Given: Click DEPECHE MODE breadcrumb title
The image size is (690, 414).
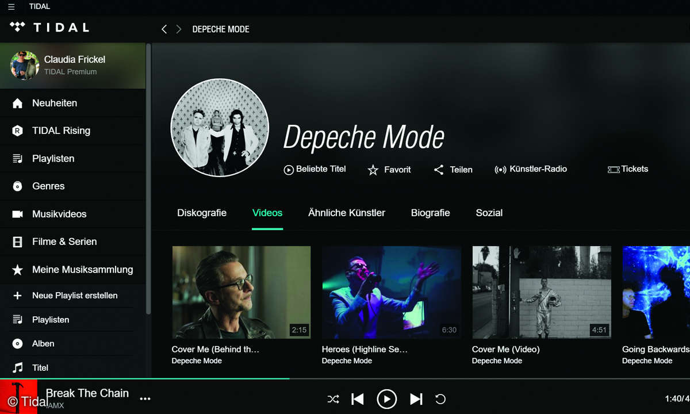Looking at the screenshot, I should tap(221, 29).
